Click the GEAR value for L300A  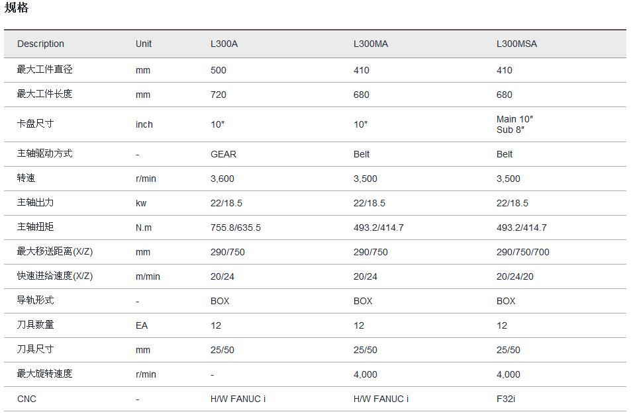point(223,154)
